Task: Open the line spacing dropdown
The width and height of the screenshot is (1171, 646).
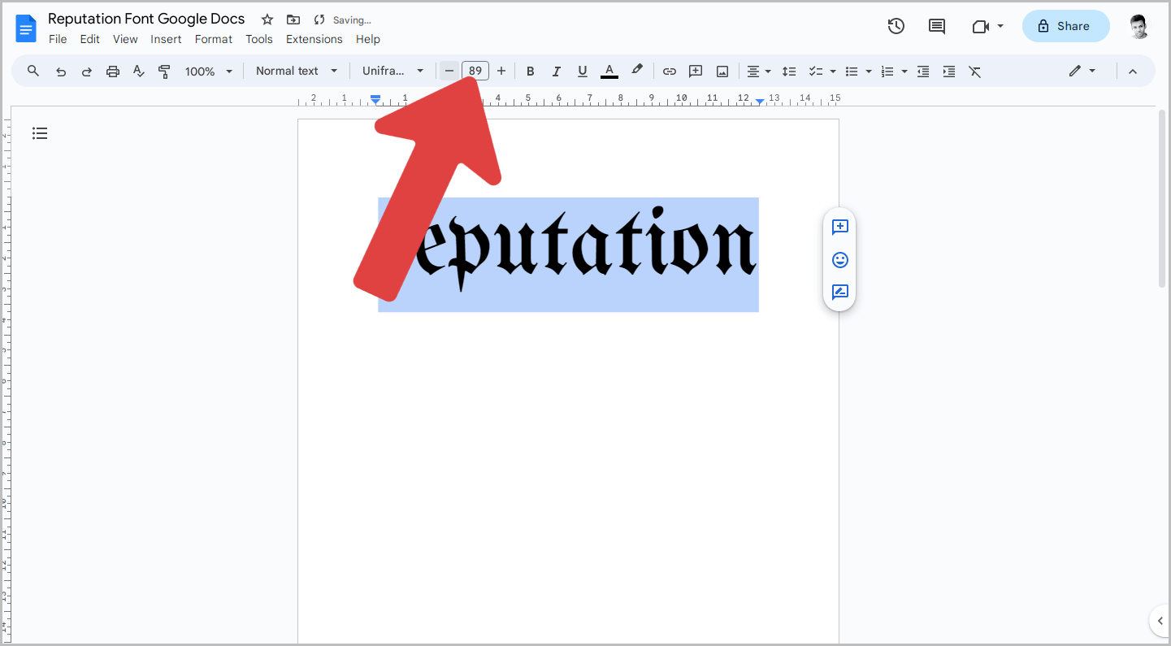Action: [x=789, y=71]
